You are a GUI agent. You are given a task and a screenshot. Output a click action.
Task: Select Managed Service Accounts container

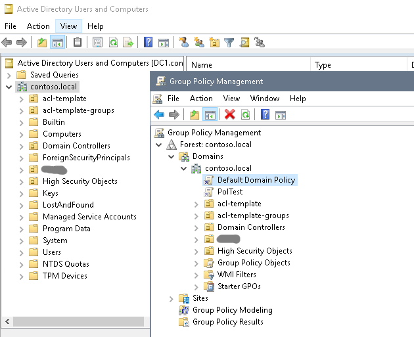pos(89,217)
